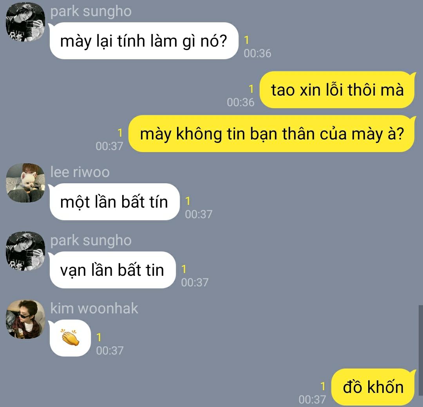This screenshot has width=423, height=407.
Task: Select the yellow bubble 'đồ khốn'
Action: [x=373, y=387]
